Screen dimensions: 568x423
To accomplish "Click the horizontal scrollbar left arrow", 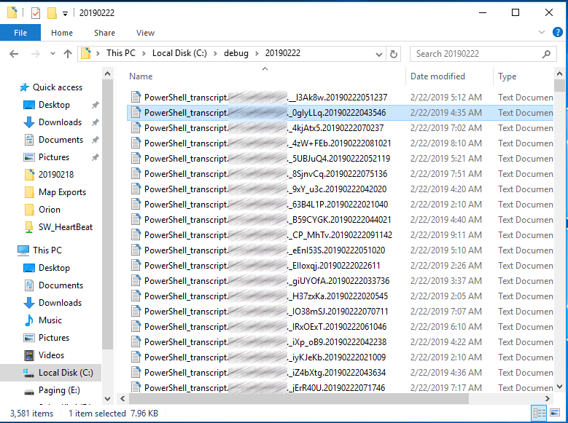I will [122, 399].
